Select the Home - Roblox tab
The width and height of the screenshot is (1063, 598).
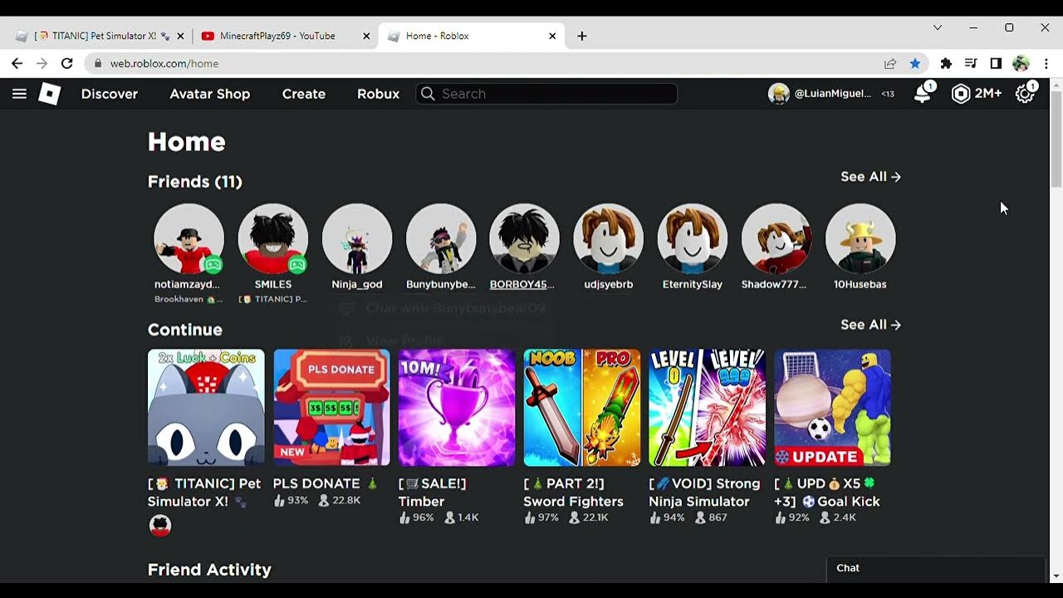pyautogui.click(x=472, y=36)
